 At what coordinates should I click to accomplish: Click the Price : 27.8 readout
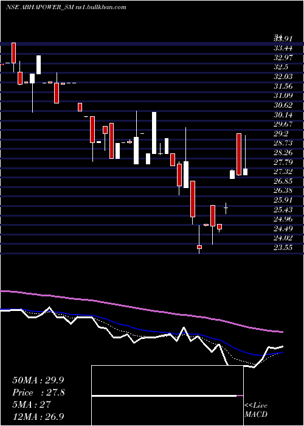38,393
